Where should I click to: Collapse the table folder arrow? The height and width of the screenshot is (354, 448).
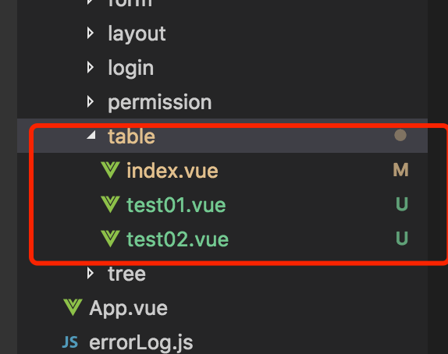[91, 135]
